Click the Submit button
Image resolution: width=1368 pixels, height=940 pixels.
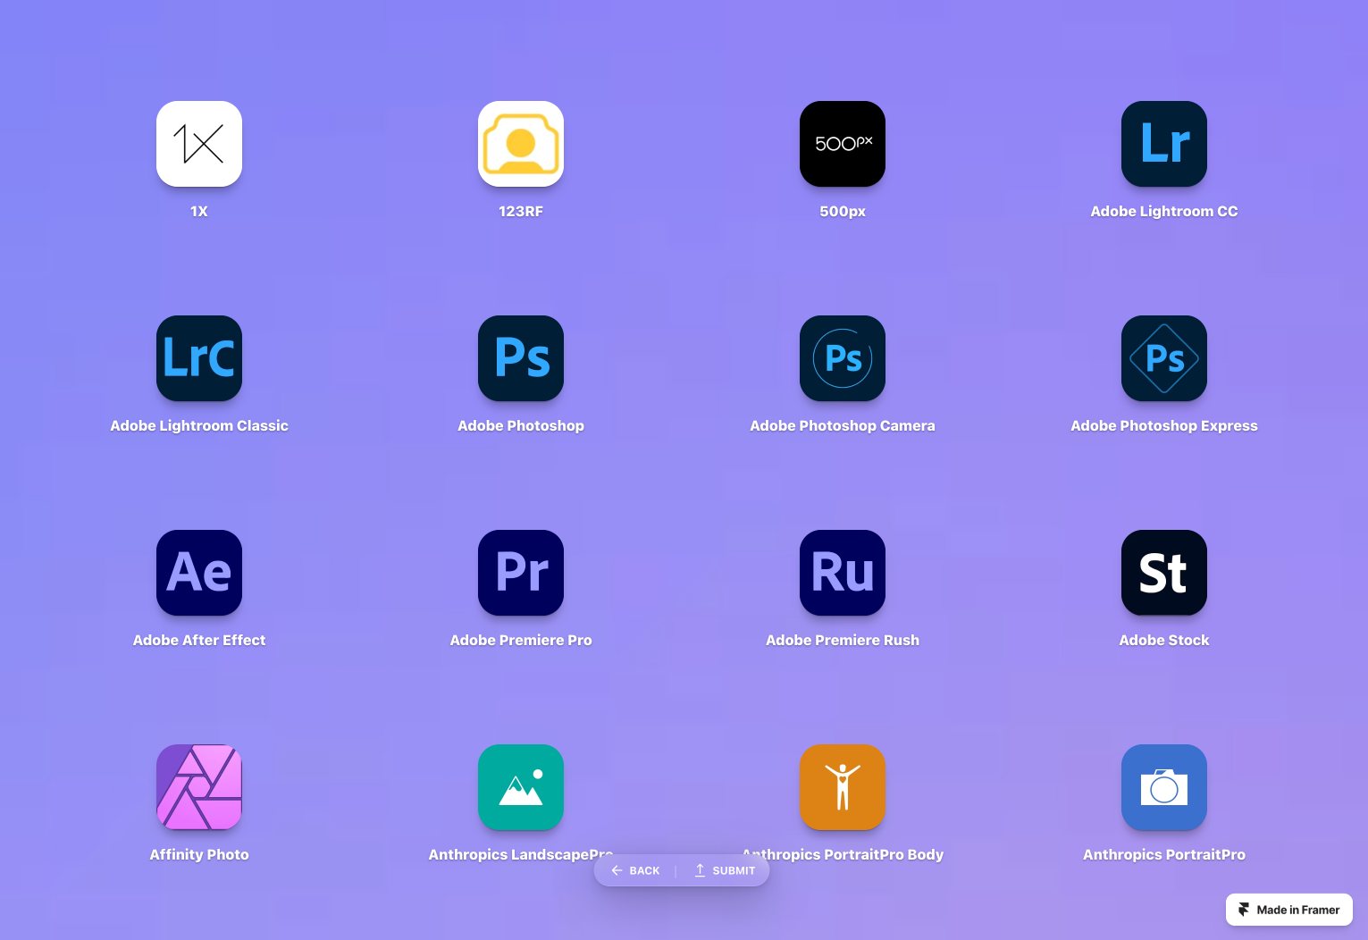coord(726,870)
